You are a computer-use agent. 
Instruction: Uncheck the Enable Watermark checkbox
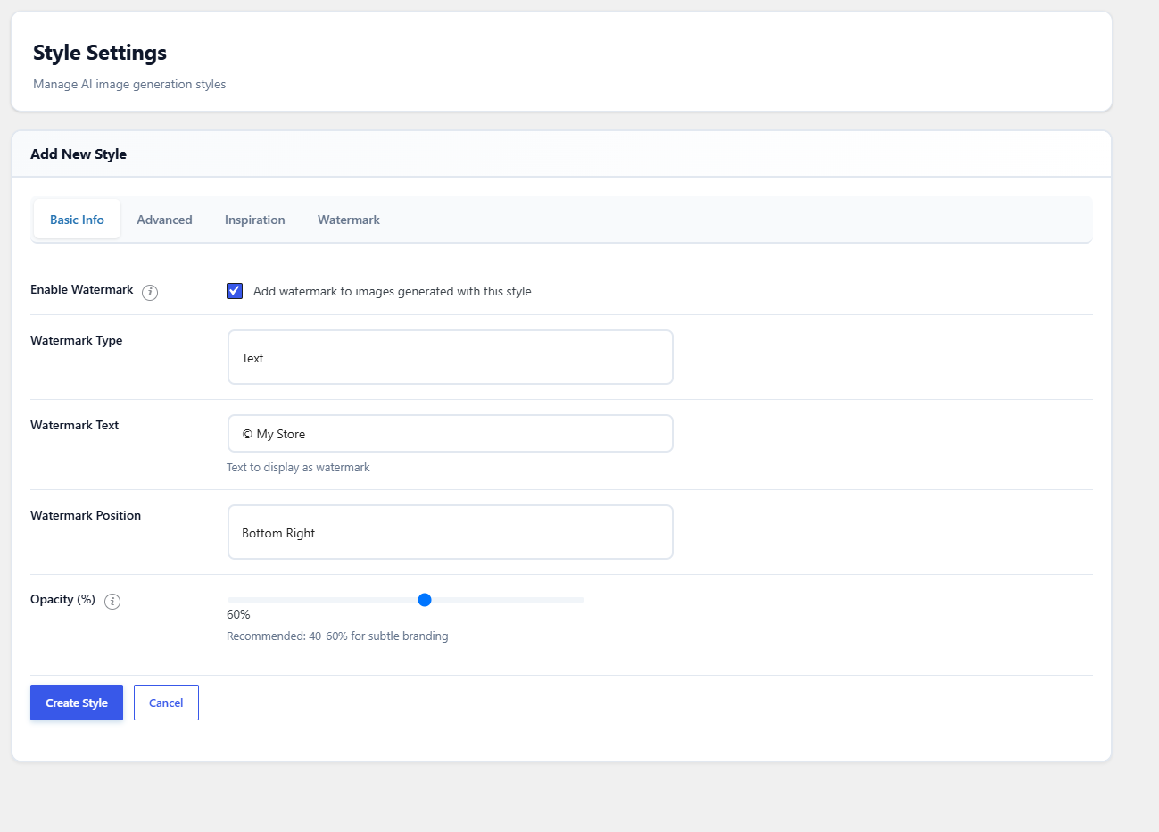[x=235, y=291]
